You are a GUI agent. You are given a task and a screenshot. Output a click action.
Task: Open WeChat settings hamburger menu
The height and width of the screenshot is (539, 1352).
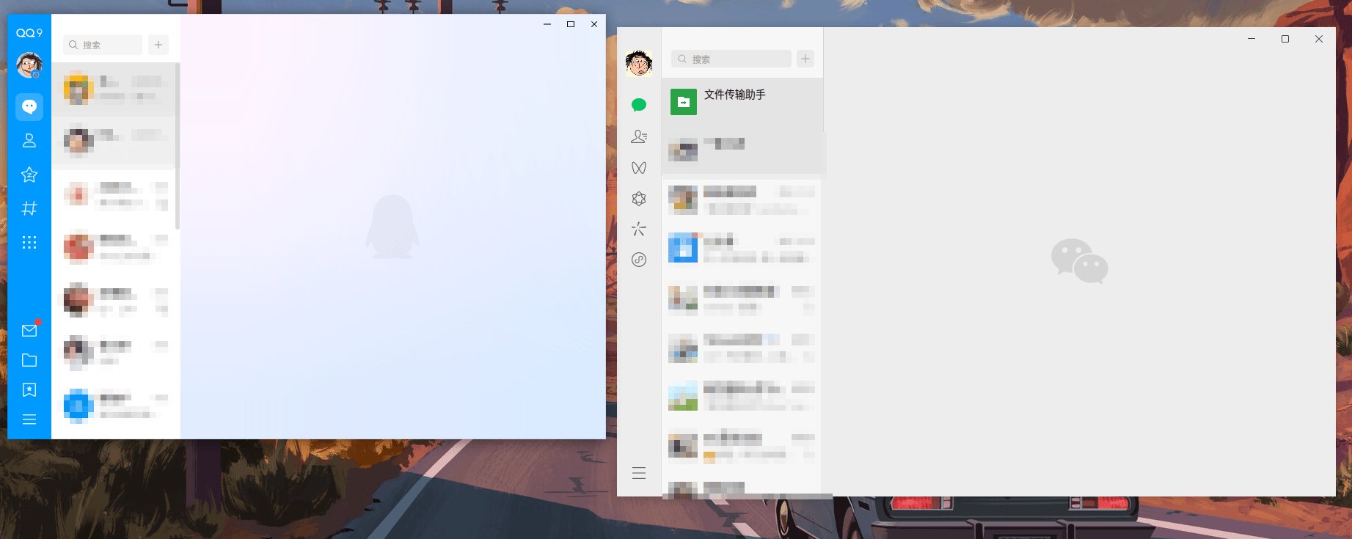click(x=639, y=473)
